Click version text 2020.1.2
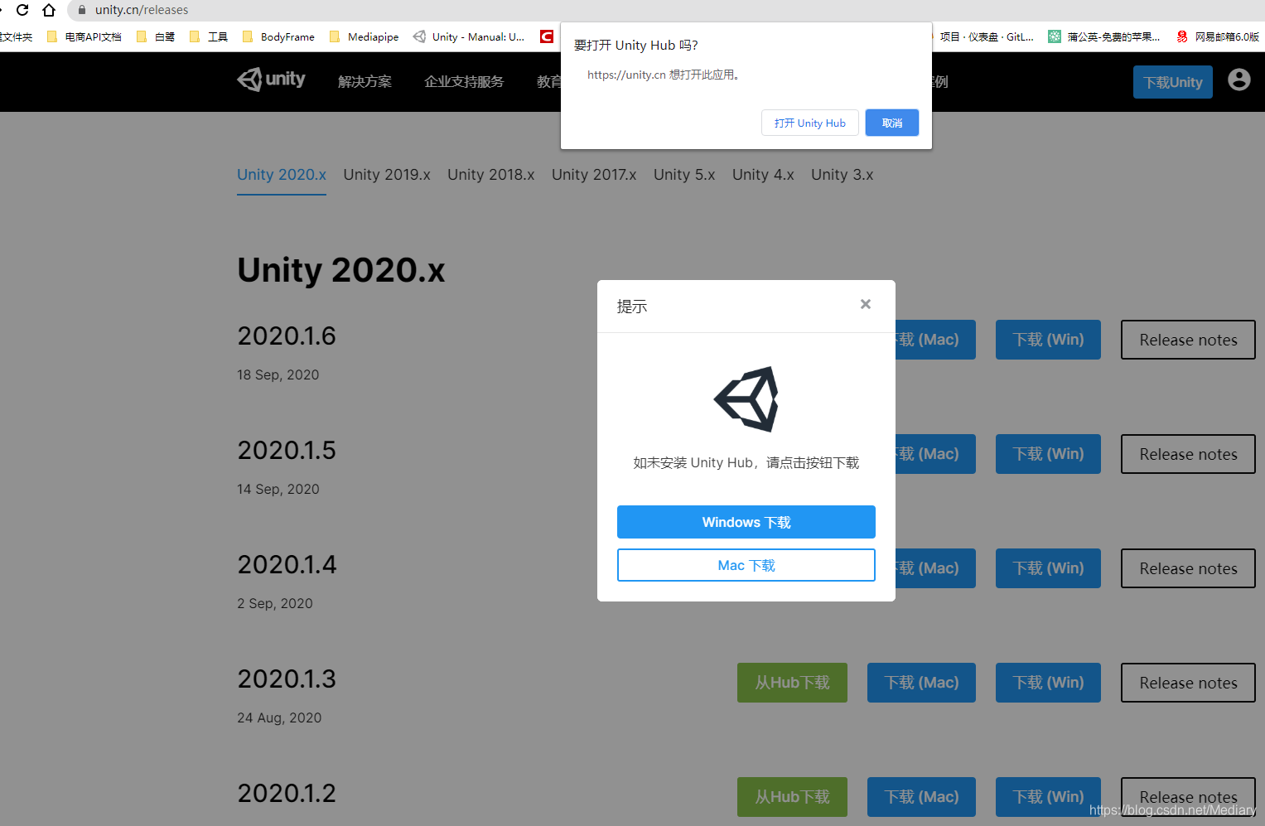This screenshot has height=826, width=1265. click(x=287, y=793)
